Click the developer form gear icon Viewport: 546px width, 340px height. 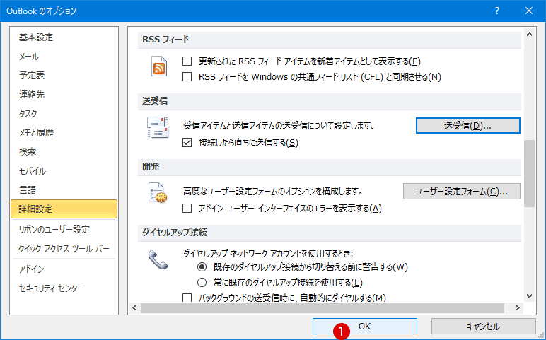click(158, 193)
